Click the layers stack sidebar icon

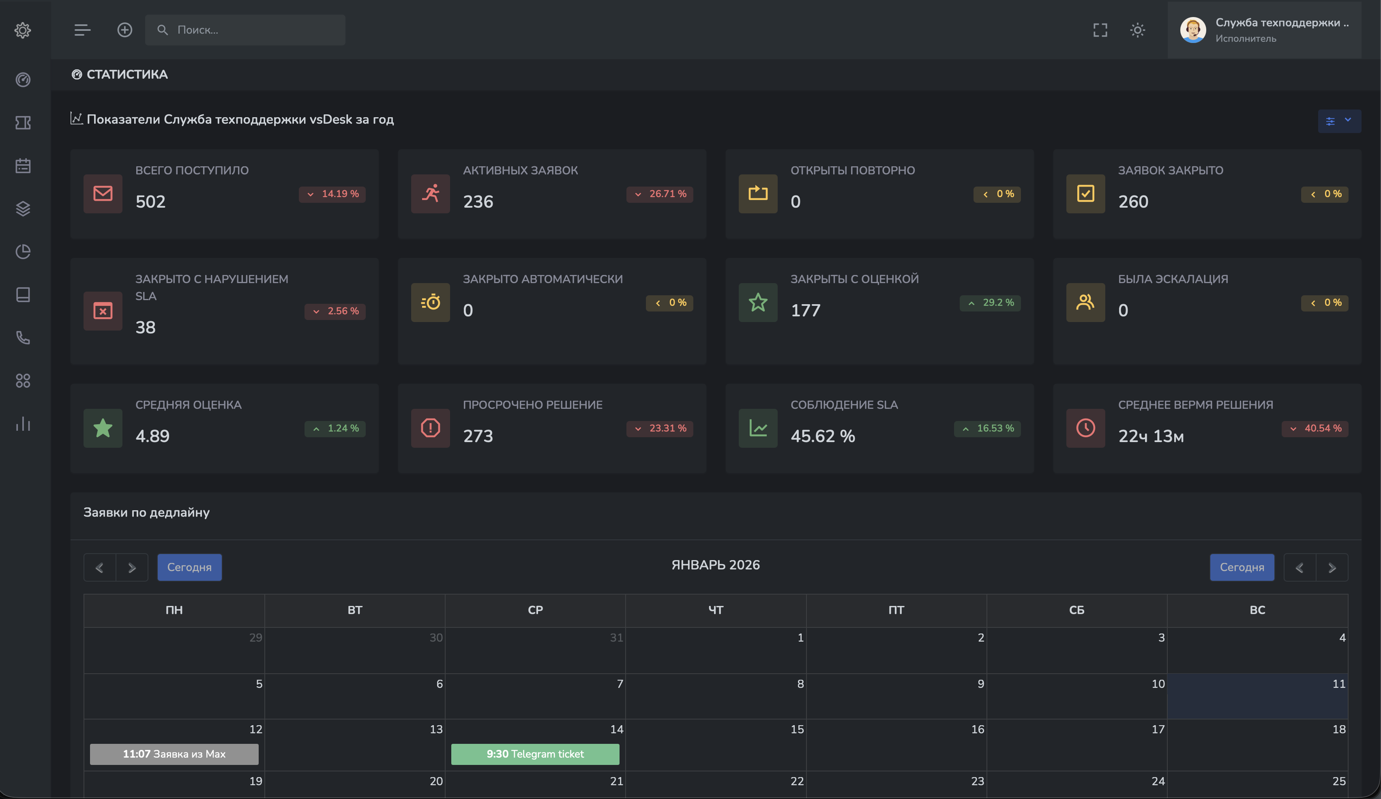(x=22, y=209)
